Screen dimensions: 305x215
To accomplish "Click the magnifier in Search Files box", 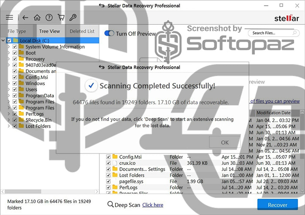I will [295, 33].
